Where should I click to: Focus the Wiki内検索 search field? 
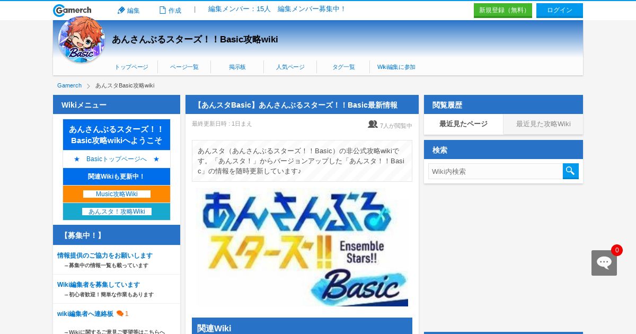pyautogui.click(x=496, y=171)
